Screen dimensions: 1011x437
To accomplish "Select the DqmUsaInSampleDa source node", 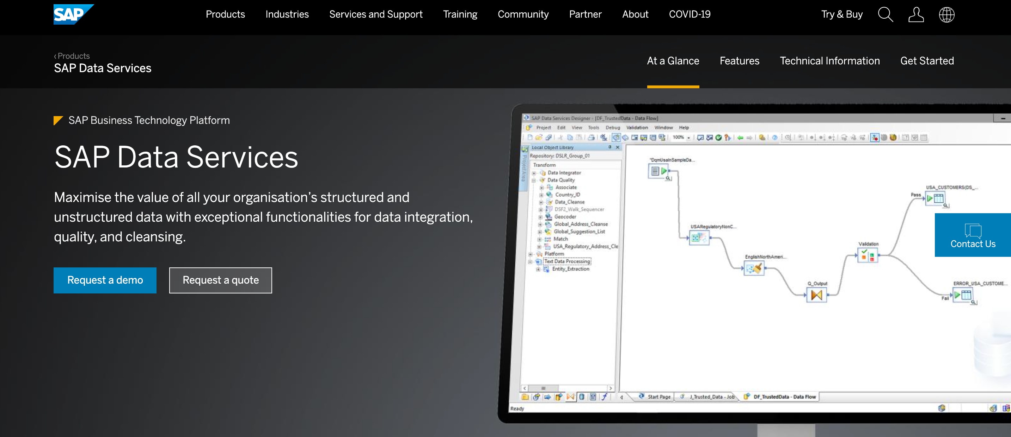I will point(658,171).
